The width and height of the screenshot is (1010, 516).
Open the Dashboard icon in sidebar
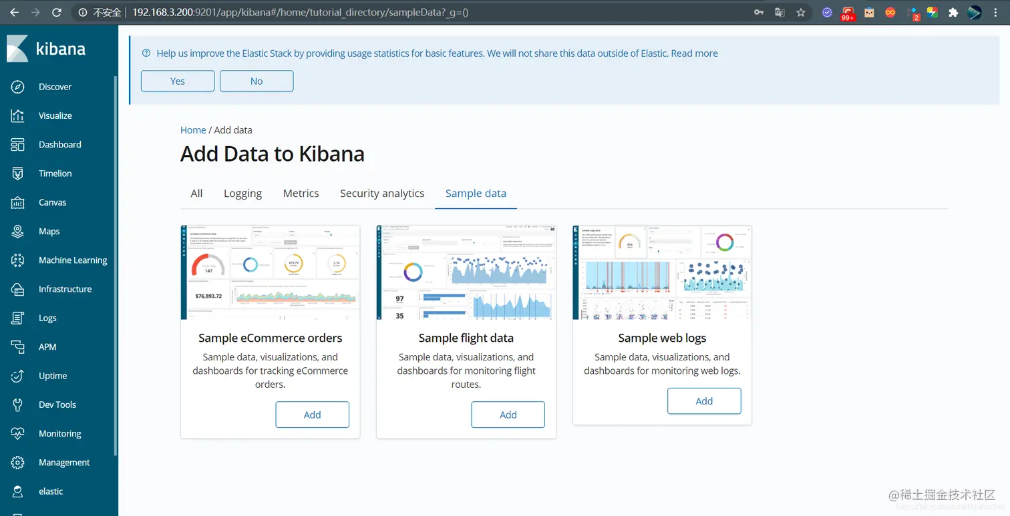coord(18,145)
